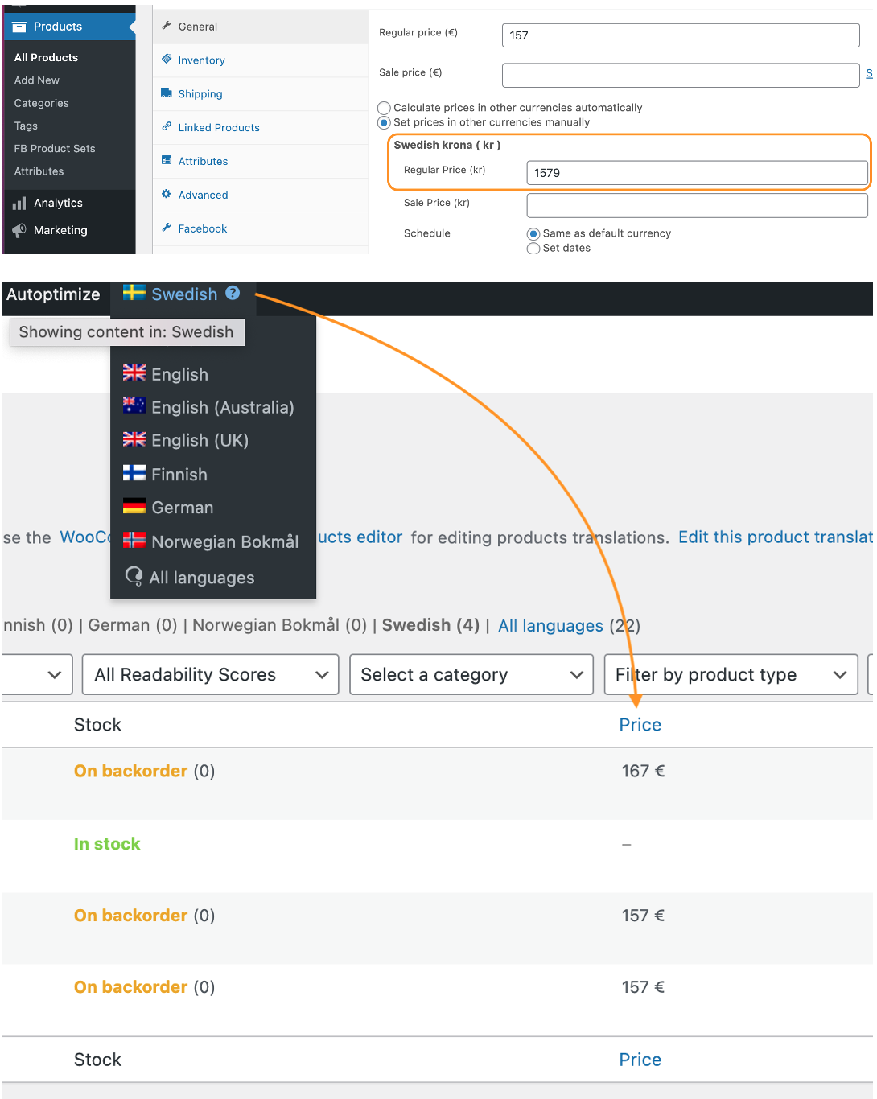
Task: Sort products by the Price column
Action: tap(640, 724)
